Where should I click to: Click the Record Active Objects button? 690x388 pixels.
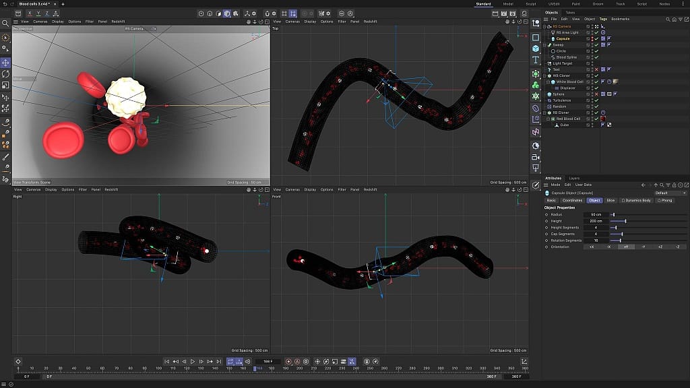[288, 361]
